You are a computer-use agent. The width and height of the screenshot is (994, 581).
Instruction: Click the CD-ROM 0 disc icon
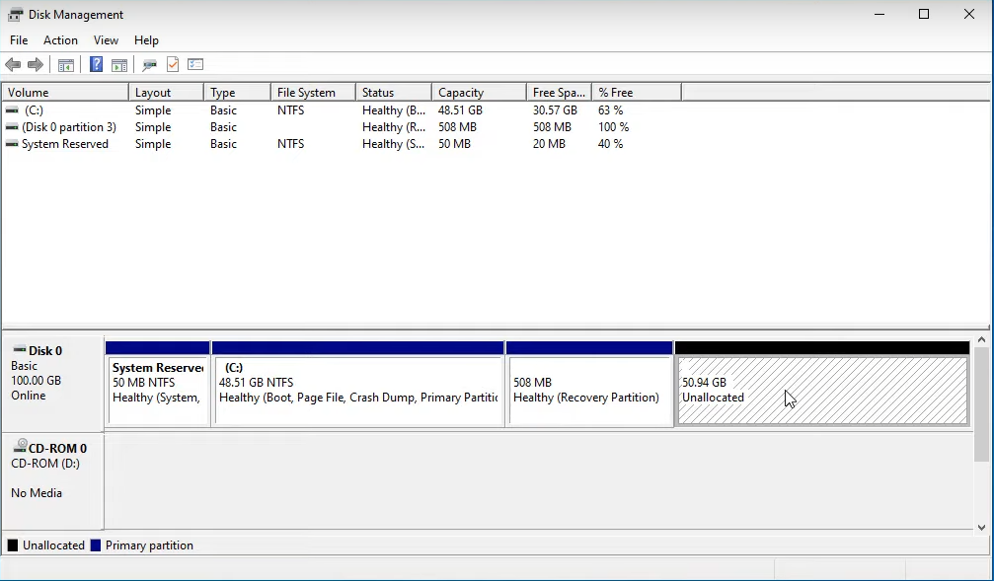[20, 446]
